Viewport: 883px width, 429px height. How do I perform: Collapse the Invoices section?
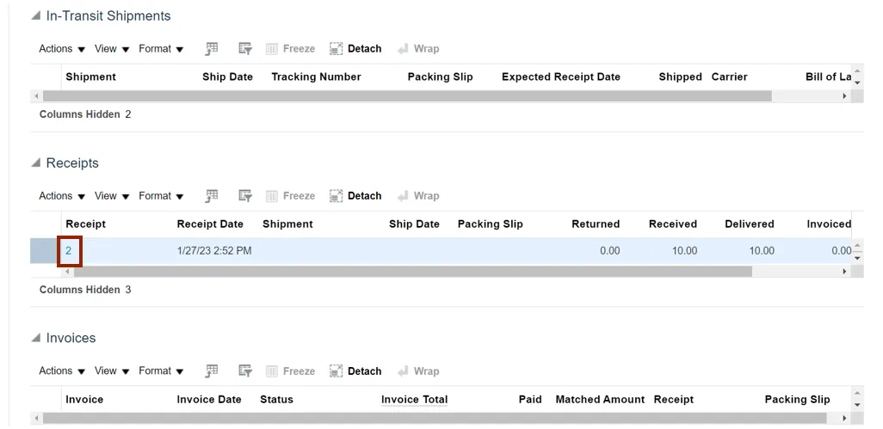35,339
